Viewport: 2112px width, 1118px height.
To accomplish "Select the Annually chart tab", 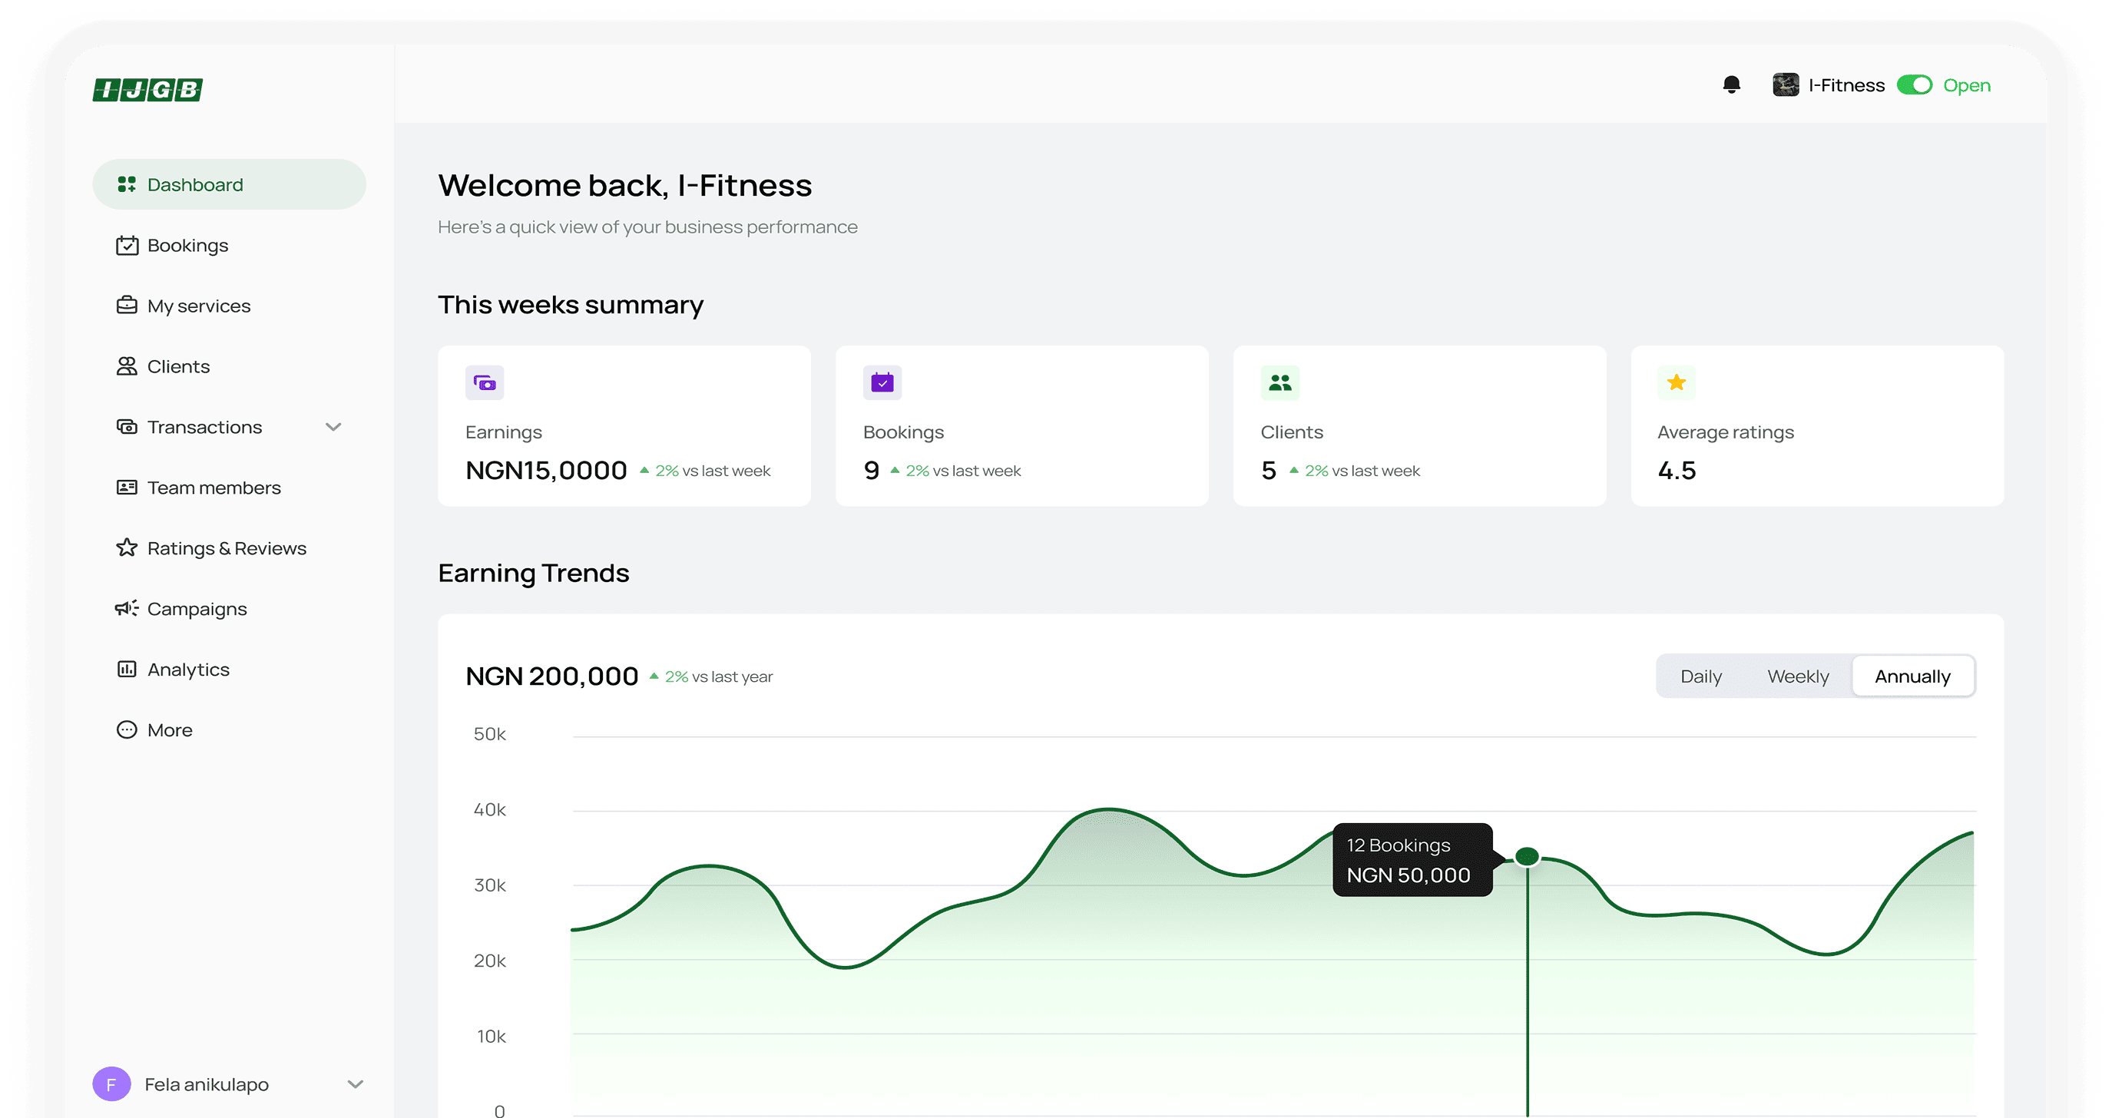I will (1913, 676).
